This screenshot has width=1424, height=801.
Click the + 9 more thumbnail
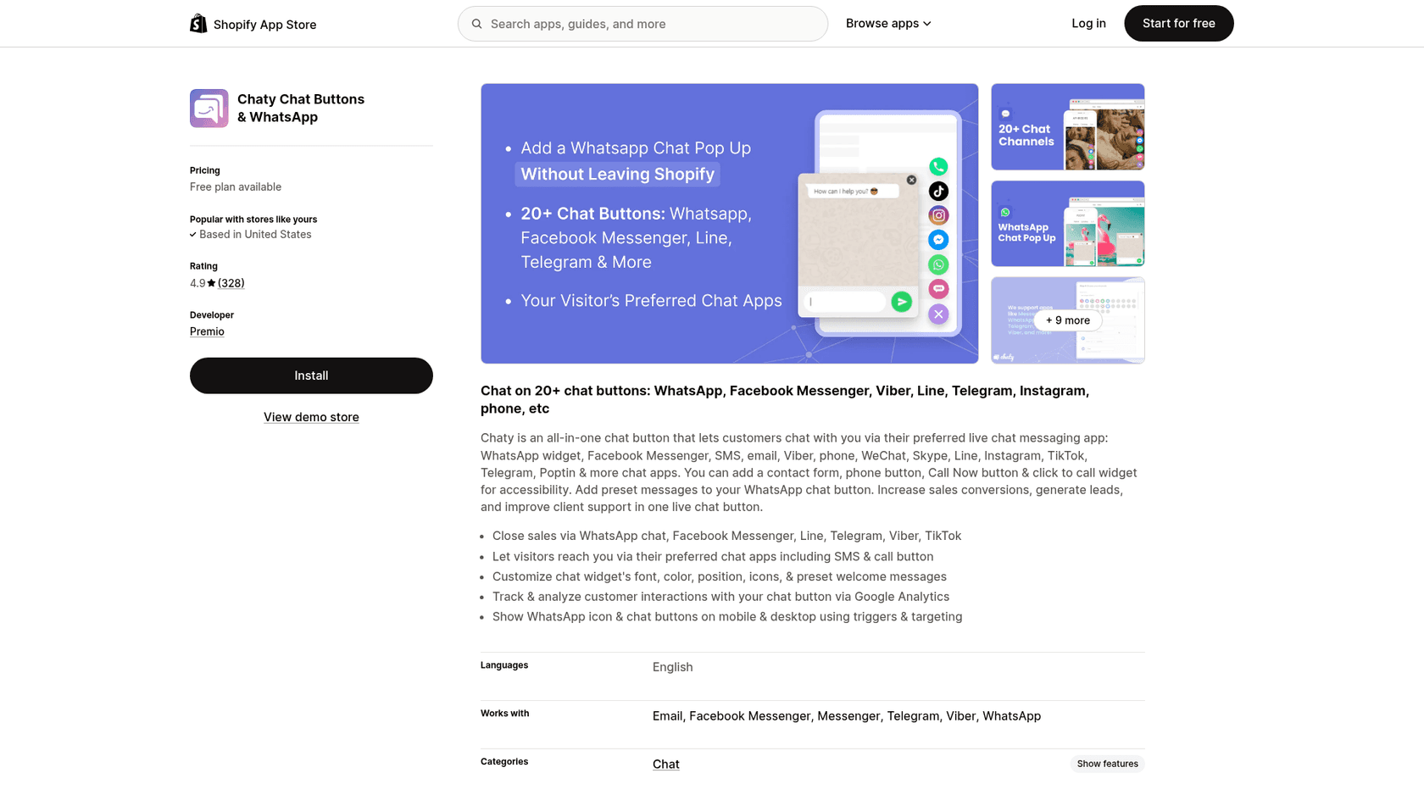(x=1068, y=320)
